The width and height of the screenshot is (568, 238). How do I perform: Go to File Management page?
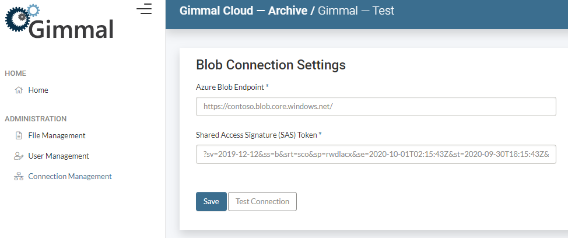point(57,136)
